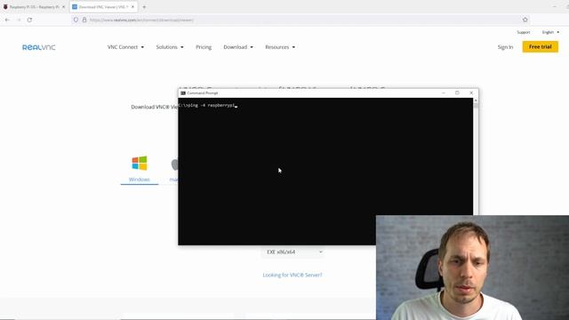
Task: Open the Pricing page
Action: (204, 47)
